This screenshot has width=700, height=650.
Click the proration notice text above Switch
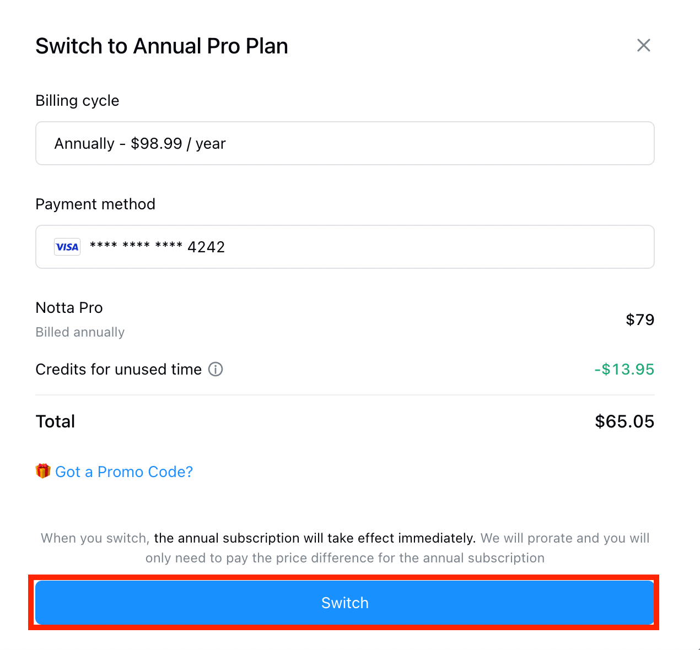pyautogui.click(x=345, y=548)
